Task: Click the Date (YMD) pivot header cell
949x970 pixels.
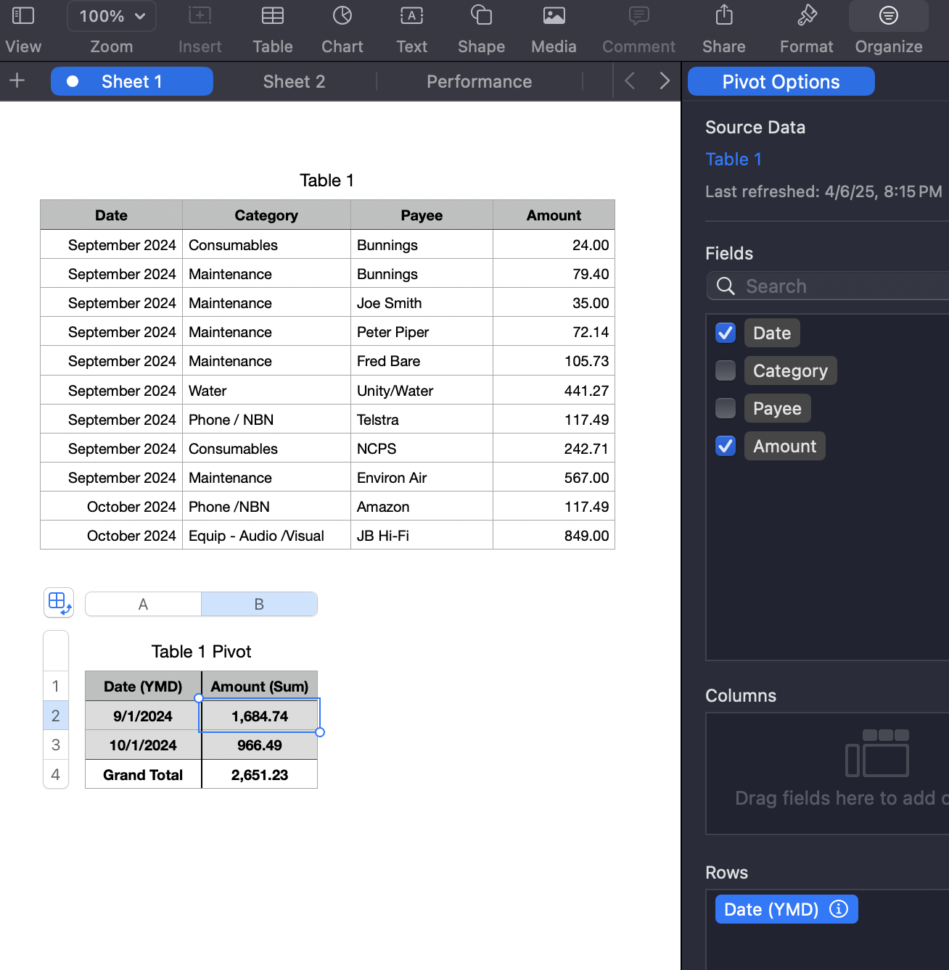Action: [x=143, y=686]
